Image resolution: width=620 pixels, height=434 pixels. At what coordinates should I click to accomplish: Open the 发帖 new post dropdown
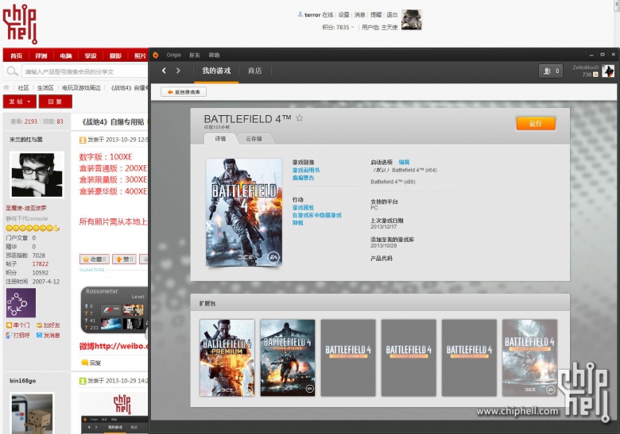click(20, 102)
